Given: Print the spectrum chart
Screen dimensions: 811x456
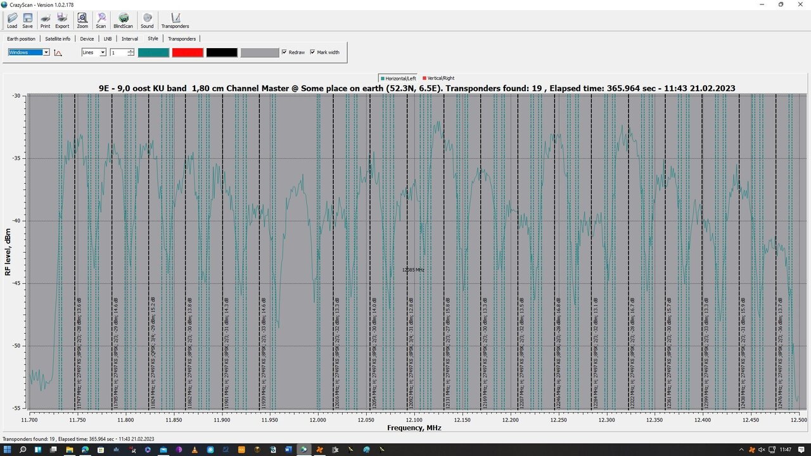Looking at the screenshot, I should click(45, 21).
